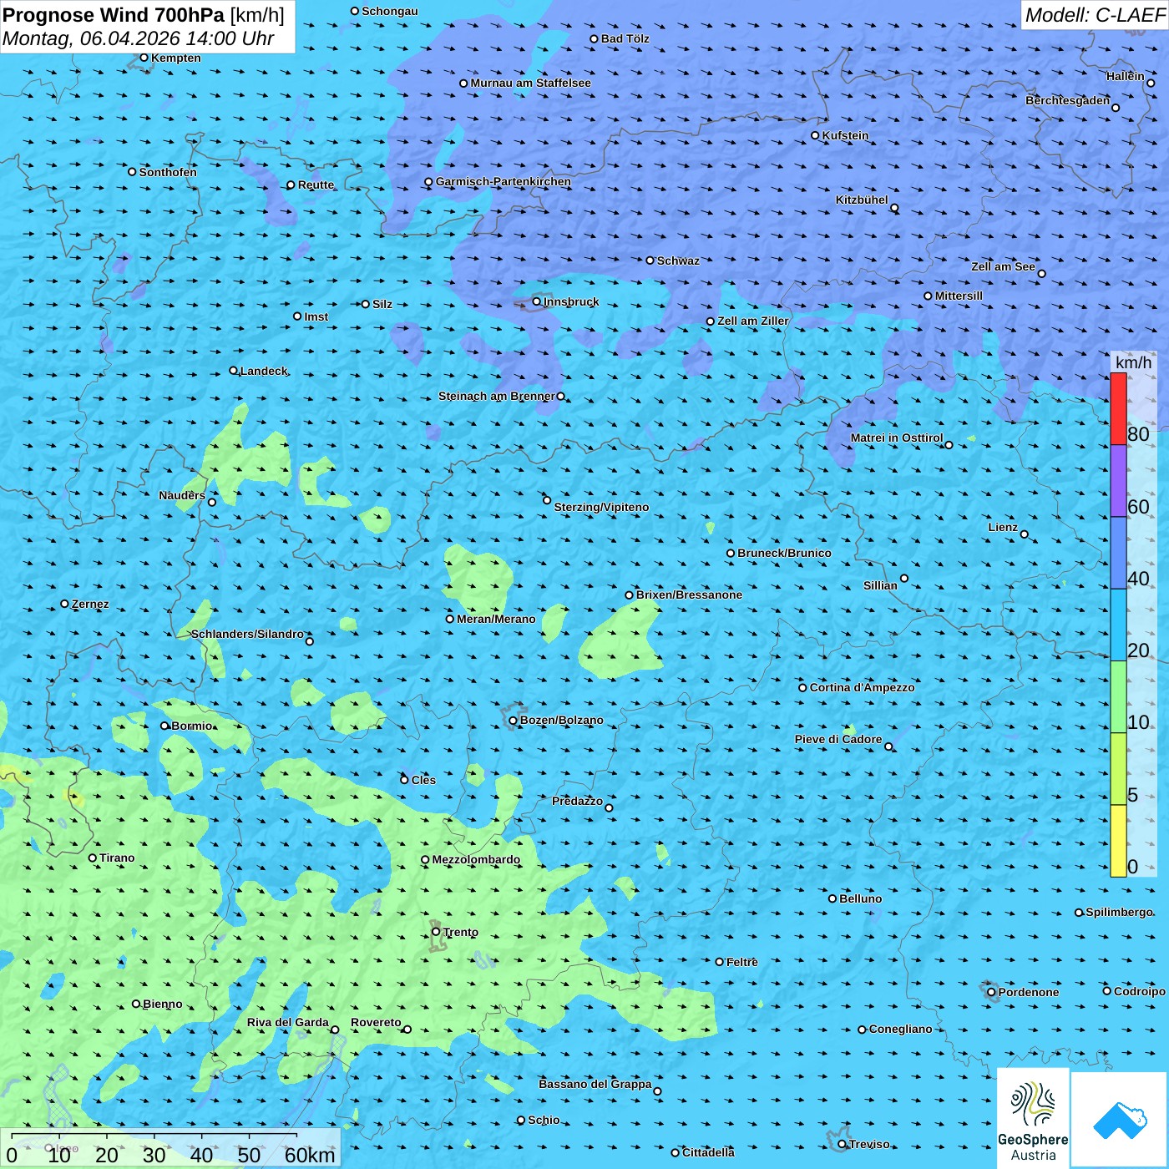Click the Meran/Merano label
Viewport: 1169px width, 1169px height.
click(496, 619)
